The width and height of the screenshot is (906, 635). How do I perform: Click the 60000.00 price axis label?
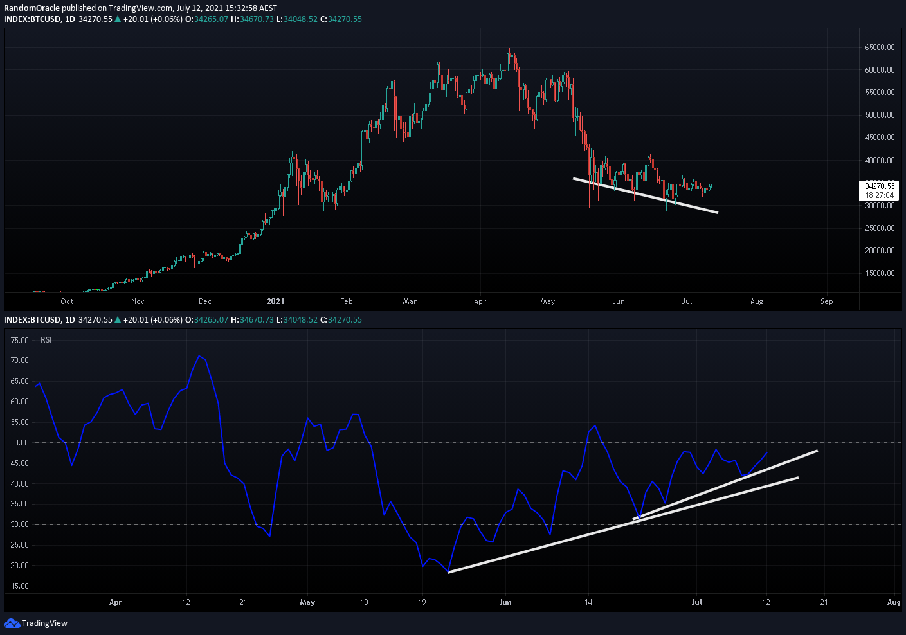pos(880,70)
